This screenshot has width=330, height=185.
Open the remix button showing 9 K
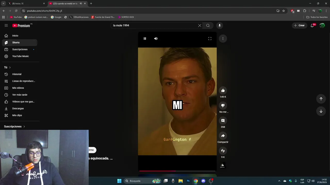(223, 151)
